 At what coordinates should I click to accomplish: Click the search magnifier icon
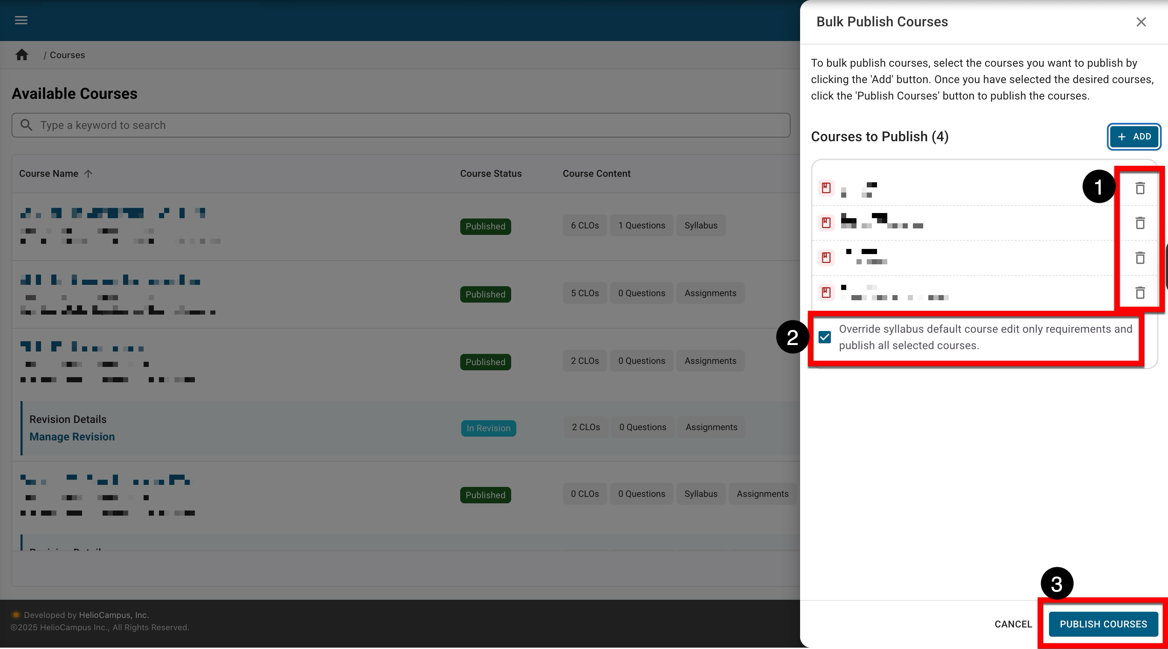coord(26,125)
